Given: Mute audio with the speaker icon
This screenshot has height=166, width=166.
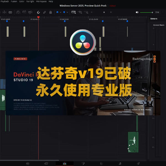Looking at the screenshot, I should [137, 12].
